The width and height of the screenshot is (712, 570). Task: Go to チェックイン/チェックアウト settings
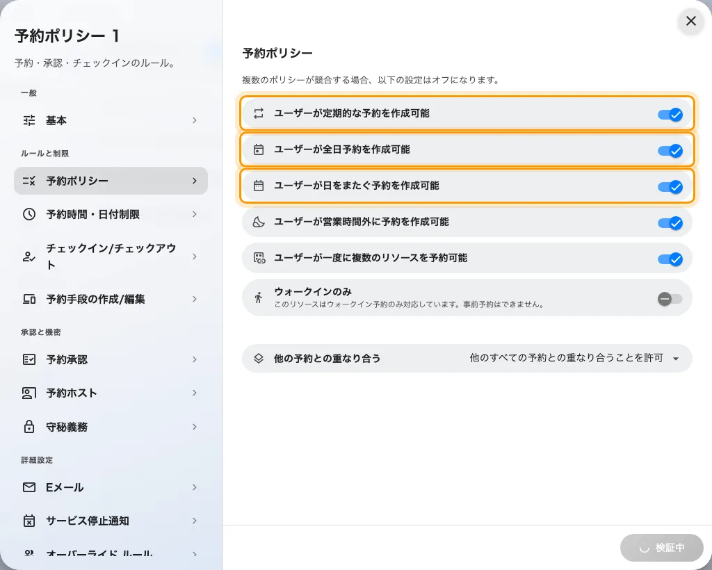tap(111, 256)
